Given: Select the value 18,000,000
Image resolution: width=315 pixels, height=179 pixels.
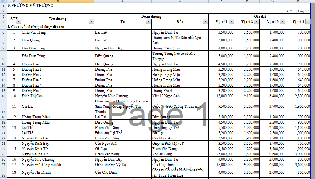Looking at the screenshot, I should 221,165.
